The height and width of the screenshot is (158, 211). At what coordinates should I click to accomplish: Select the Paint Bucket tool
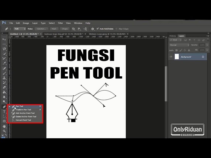point(4,92)
